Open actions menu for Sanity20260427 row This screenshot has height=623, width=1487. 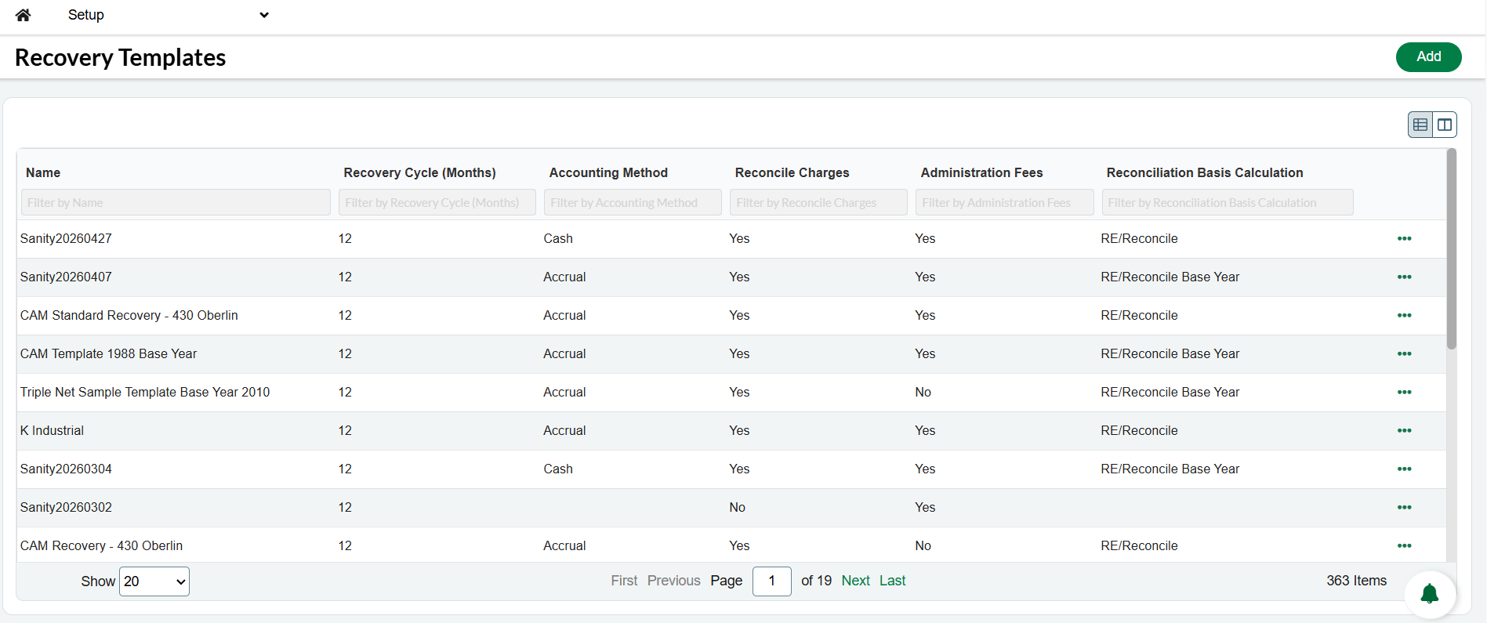[x=1404, y=239]
